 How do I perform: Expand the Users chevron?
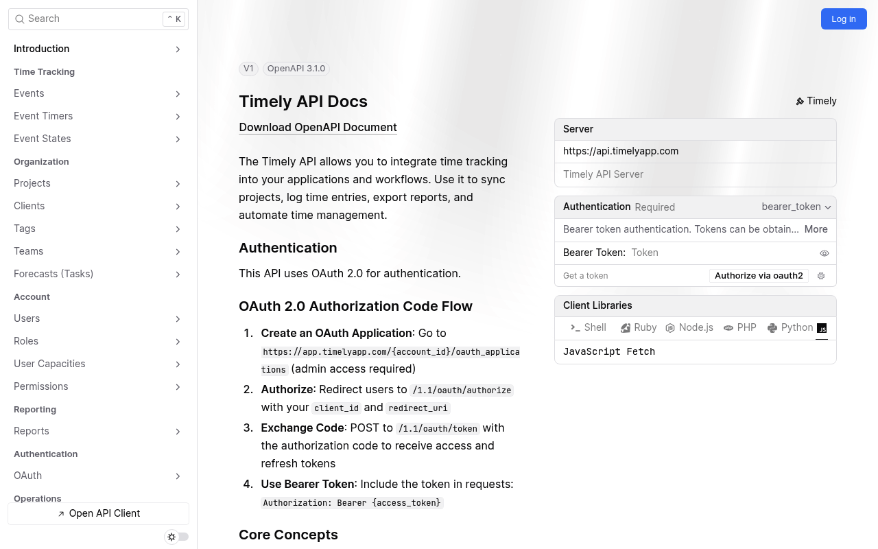click(x=178, y=319)
